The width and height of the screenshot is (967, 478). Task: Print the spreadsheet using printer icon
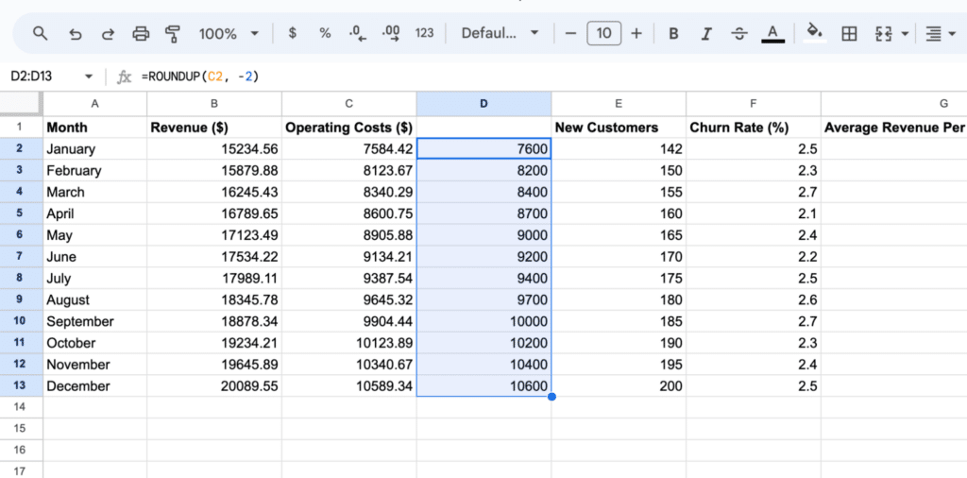[141, 33]
